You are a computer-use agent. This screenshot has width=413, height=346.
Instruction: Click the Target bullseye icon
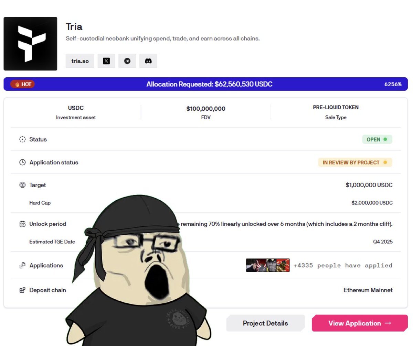coord(22,185)
